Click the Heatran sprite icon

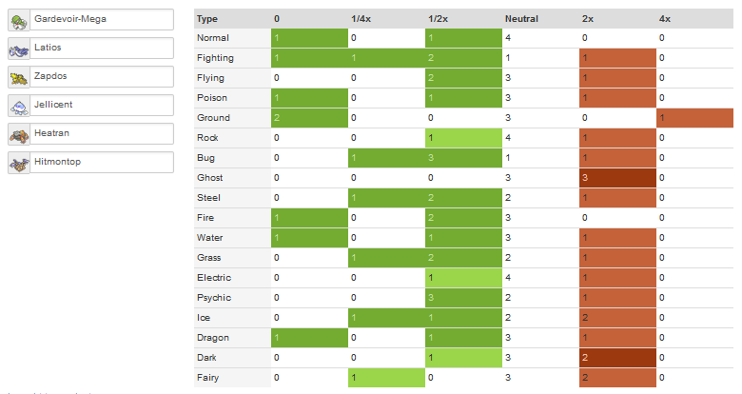click(x=19, y=135)
